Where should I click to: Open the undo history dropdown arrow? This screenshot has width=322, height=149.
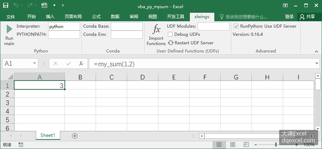pyautogui.click(x=22, y=6)
